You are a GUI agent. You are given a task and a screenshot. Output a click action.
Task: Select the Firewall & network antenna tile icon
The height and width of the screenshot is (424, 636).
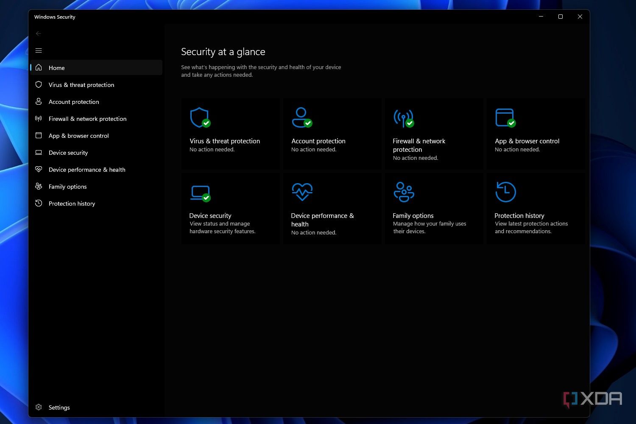[x=403, y=117]
